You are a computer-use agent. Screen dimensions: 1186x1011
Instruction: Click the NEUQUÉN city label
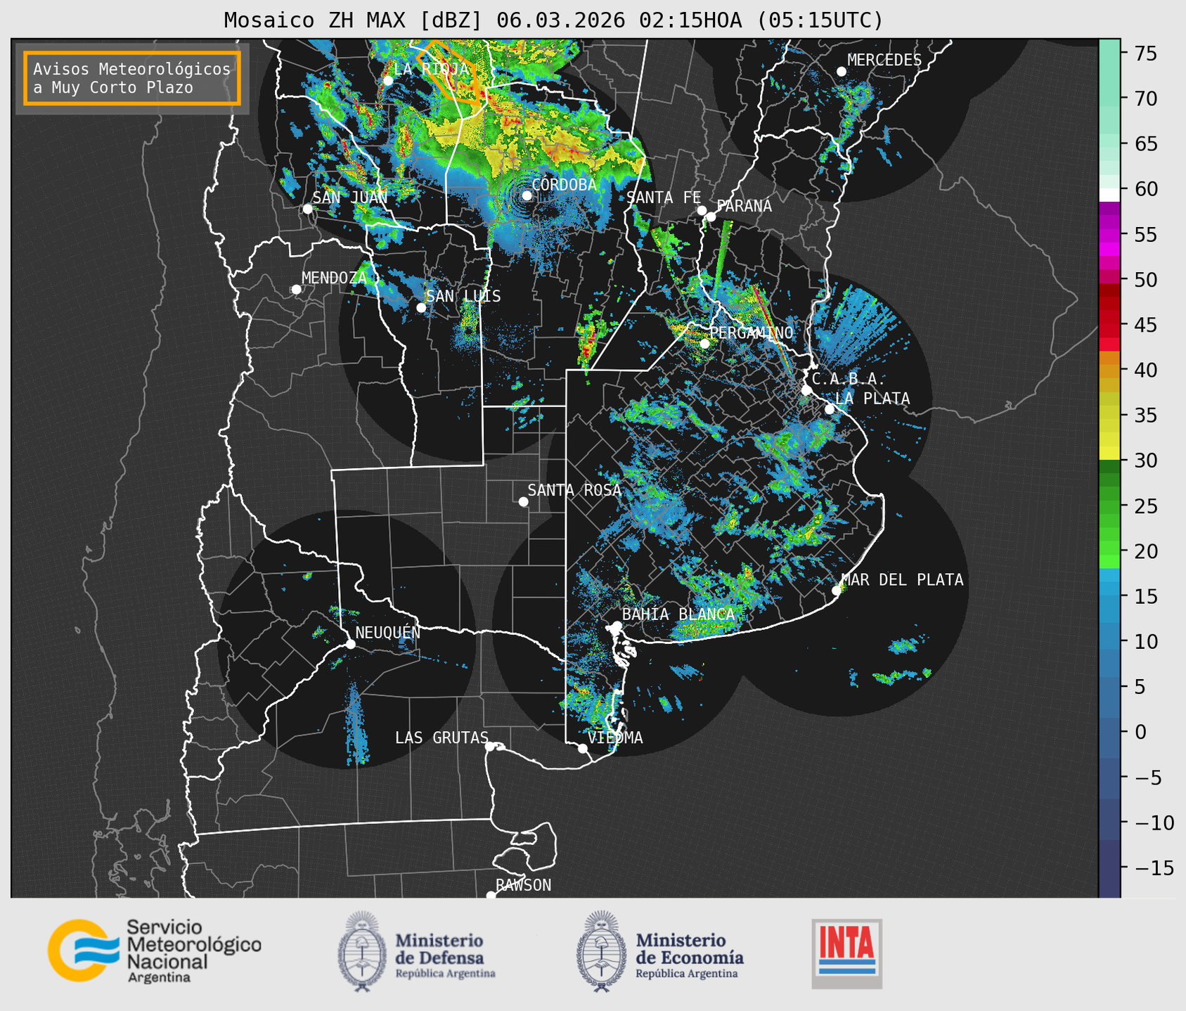[x=388, y=632]
